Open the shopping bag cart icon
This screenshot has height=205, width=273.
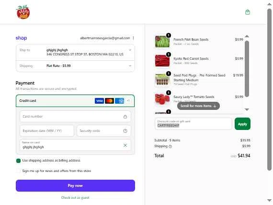pos(248,12)
